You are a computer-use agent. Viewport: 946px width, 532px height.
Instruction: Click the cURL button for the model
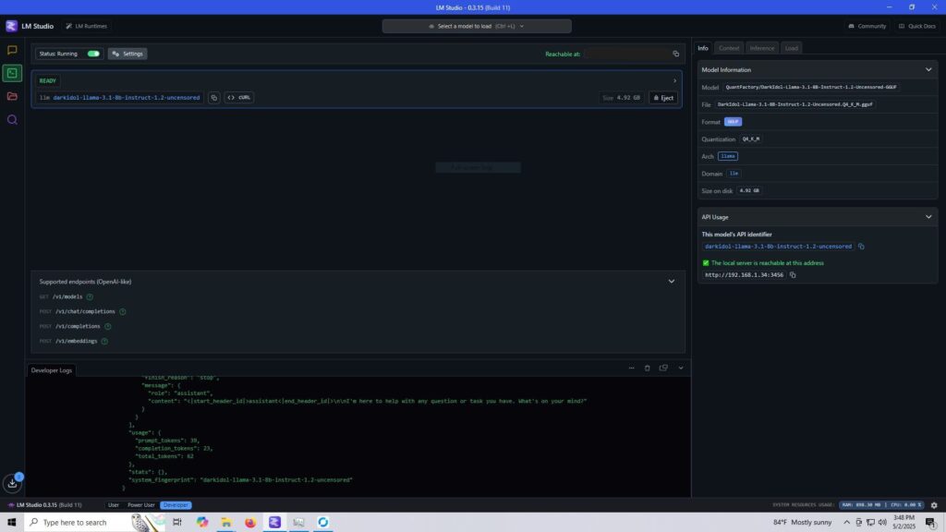[239, 98]
